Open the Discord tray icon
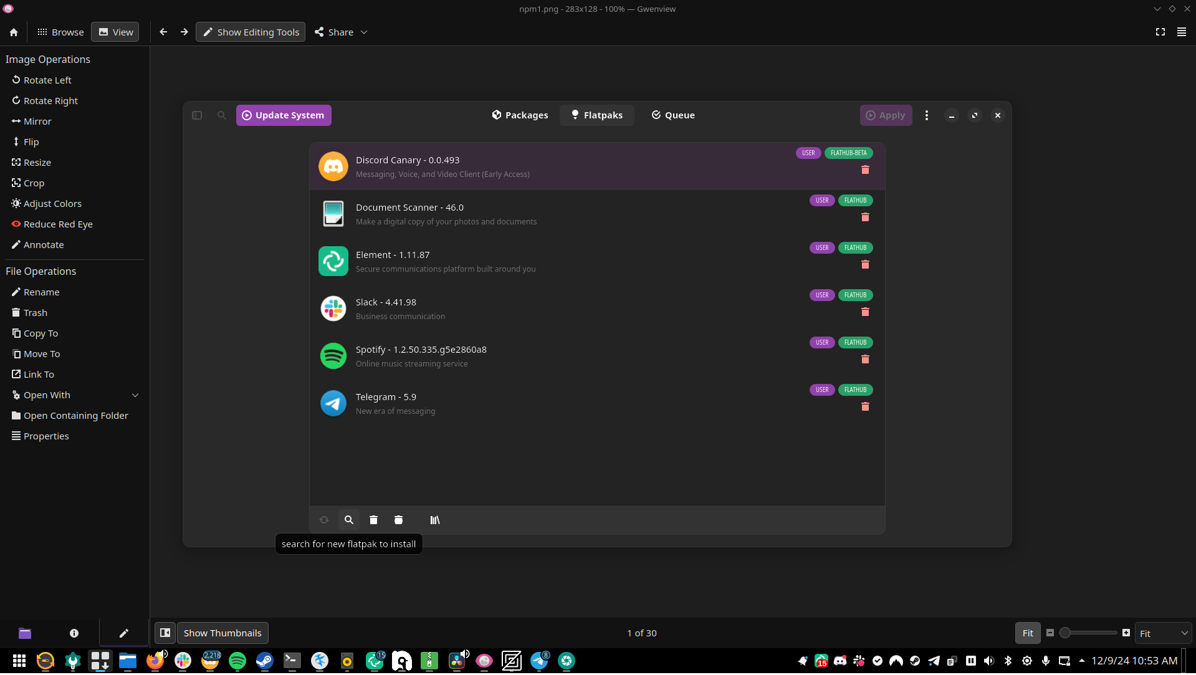This screenshot has width=1196, height=675. [x=840, y=661]
